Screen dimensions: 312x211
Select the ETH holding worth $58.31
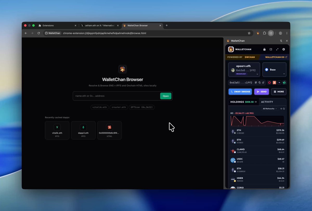257,170
